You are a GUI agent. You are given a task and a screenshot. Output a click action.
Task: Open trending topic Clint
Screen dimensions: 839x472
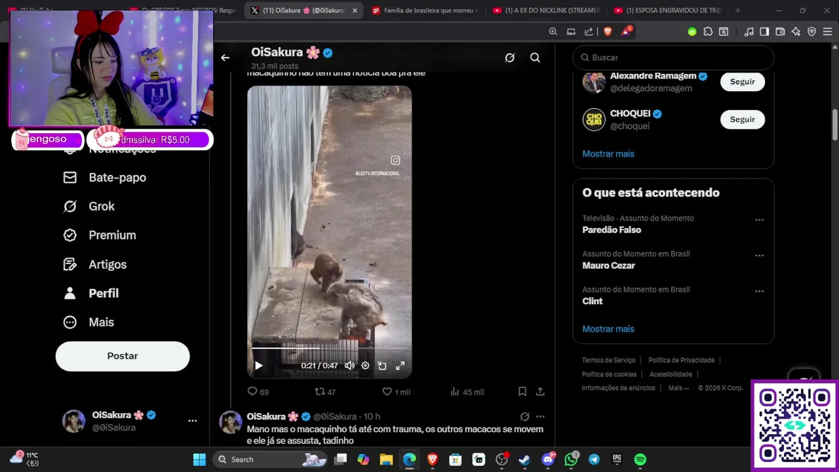[593, 301]
